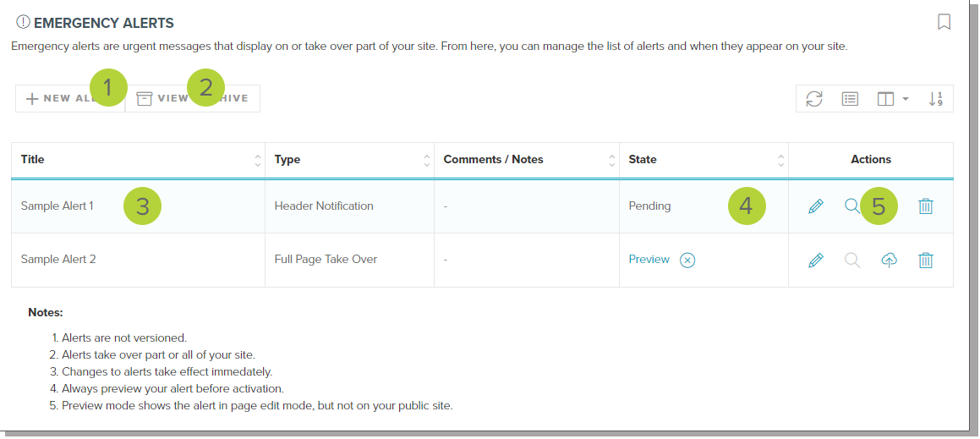This screenshot has width=980, height=439.
Task: Edit Sample Alert 2 with pencil icon
Action: (816, 261)
